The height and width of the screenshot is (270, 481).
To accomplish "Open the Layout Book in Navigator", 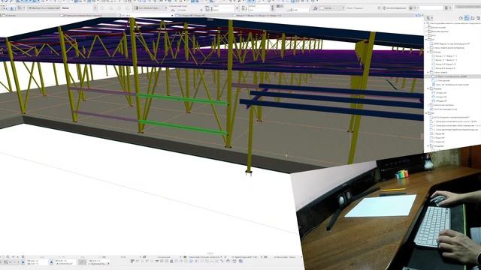I will tap(473, 18).
